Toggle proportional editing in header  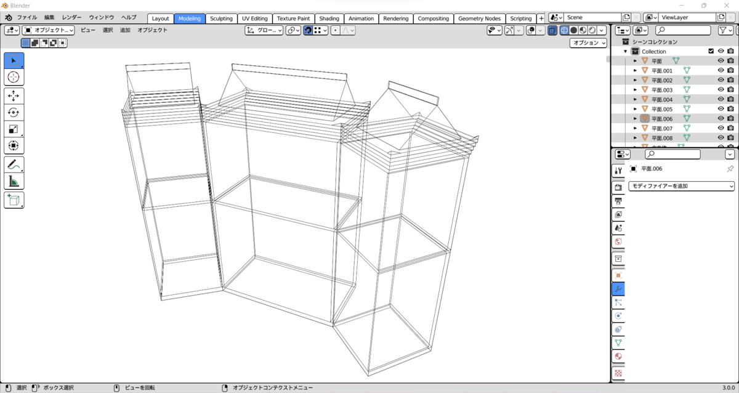coord(334,30)
